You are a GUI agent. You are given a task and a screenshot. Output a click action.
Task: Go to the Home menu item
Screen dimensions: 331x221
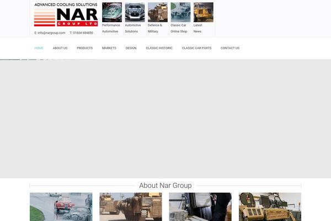click(39, 48)
